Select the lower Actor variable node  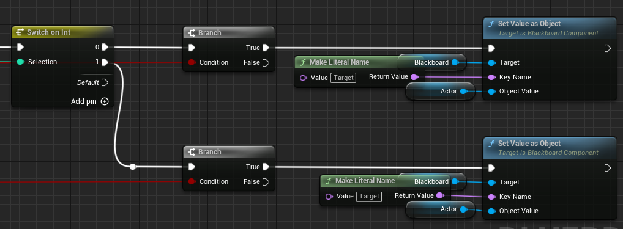pos(440,209)
